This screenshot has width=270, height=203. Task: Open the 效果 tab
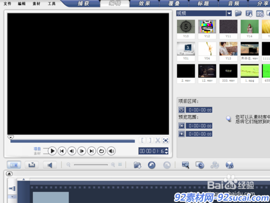[x=144, y=3]
